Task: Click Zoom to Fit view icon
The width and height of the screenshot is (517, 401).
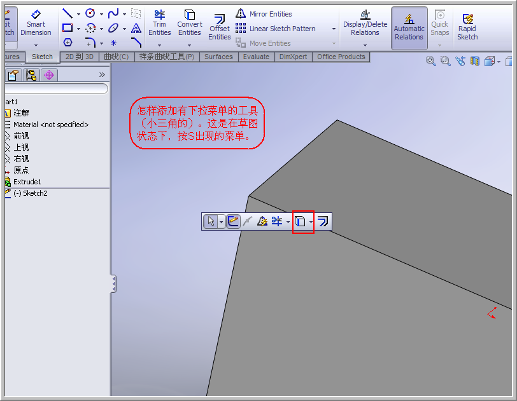Action: pyautogui.click(x=430, y=61)
